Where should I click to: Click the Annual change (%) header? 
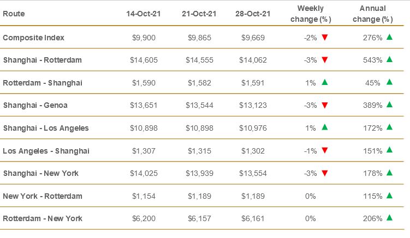coord(373,14)
